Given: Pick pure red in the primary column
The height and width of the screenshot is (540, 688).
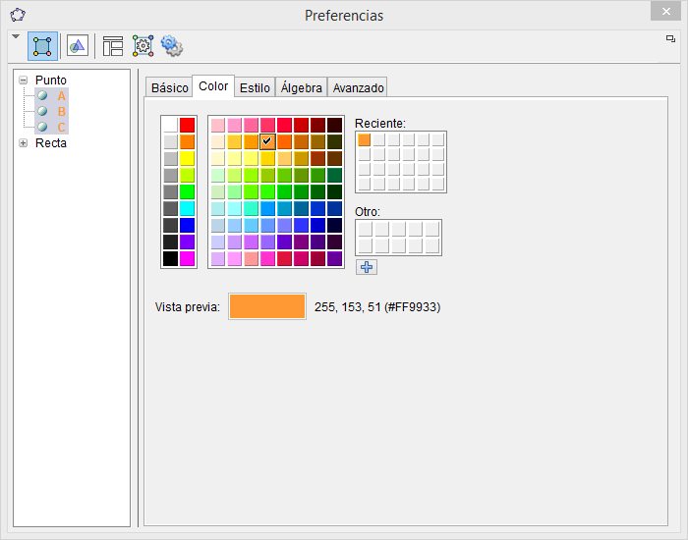Looking at the screenshot, I should coord(188,125).
